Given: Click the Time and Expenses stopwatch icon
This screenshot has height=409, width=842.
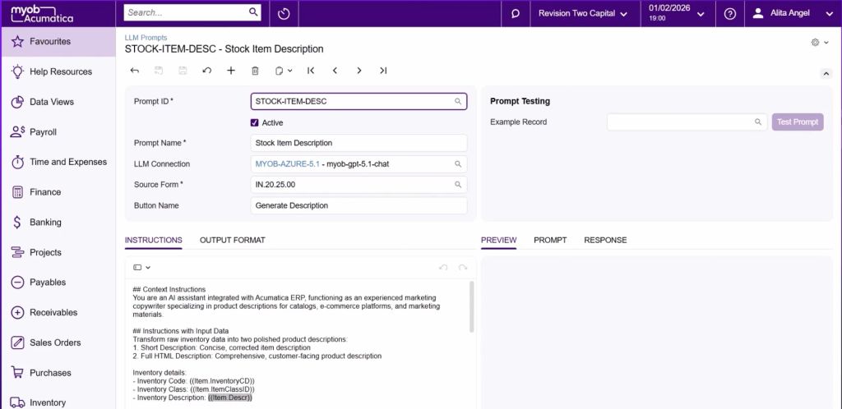Looking at the screenshot, I should (18, 162).
